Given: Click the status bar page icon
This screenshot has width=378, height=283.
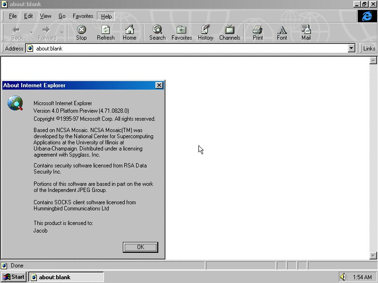Looking at the screenshot, I should (4, 266).
